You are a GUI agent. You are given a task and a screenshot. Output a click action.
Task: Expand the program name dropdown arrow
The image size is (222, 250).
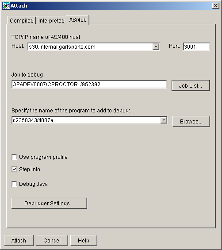[x=164, y=120]
